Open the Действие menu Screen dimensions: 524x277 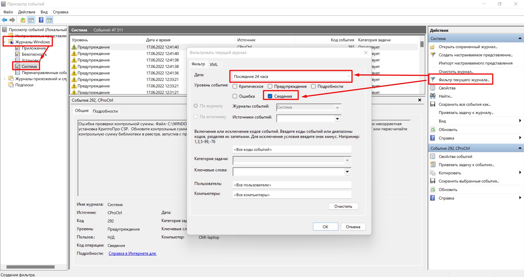pyautogui.click(x=27, y=12)
